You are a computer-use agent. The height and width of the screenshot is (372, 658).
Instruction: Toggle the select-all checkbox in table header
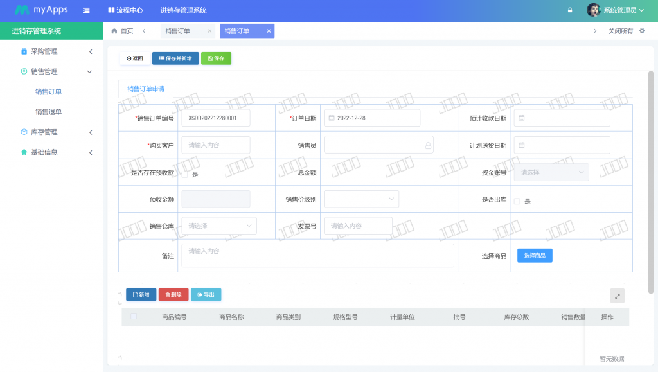(134, 316)
